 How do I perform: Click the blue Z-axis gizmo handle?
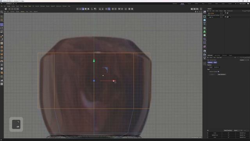(x=94, y=81)
